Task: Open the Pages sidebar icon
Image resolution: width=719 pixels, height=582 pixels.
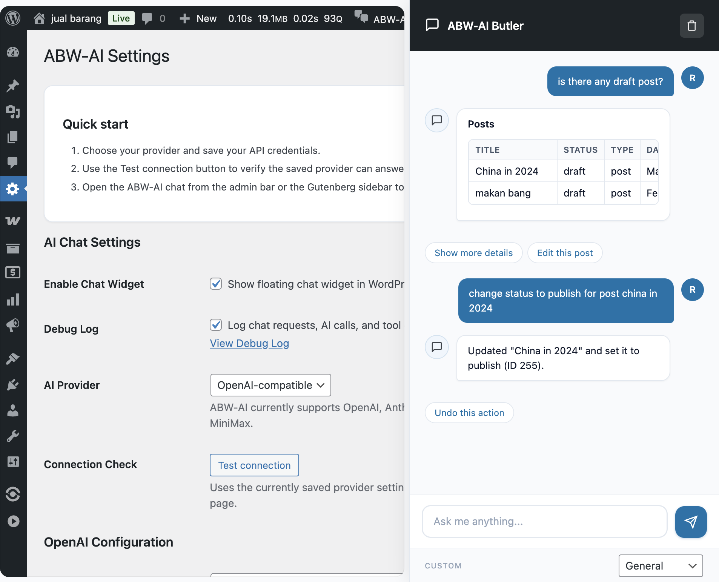Action: pos(13,137)
